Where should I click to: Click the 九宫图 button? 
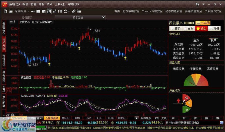tap(203, 23)
